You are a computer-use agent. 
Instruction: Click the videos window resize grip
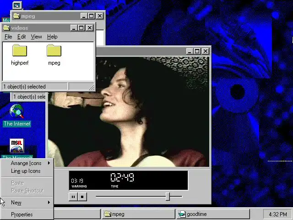tap(92, 87)
